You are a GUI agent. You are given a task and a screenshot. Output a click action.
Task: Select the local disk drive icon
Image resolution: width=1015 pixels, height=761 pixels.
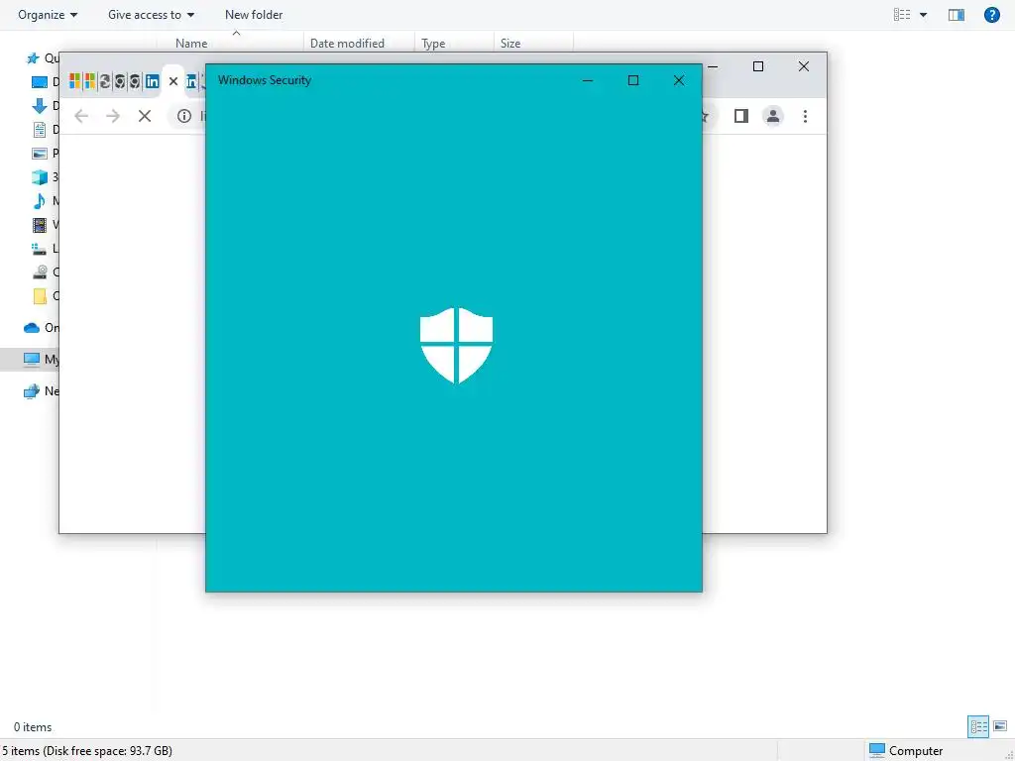pyautogui.click(x=40, y=249)
